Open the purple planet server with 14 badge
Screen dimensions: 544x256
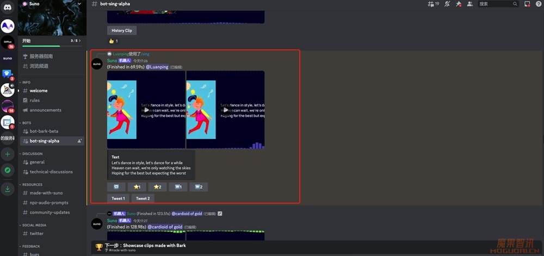click(7, 107)
